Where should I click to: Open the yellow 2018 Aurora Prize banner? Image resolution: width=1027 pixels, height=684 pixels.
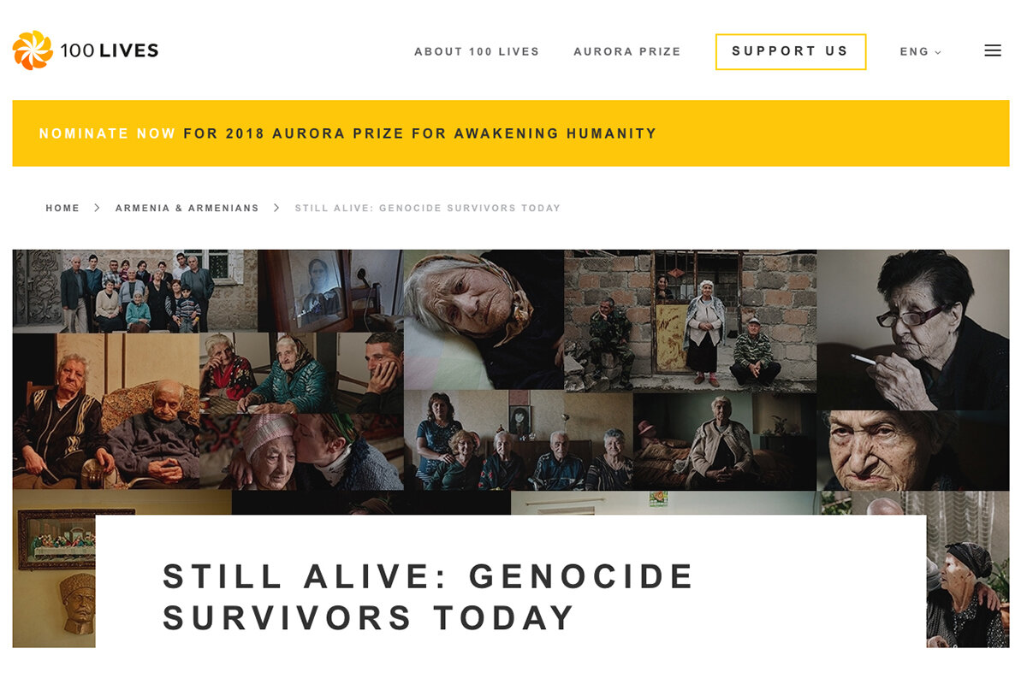(x=511, y=133)
